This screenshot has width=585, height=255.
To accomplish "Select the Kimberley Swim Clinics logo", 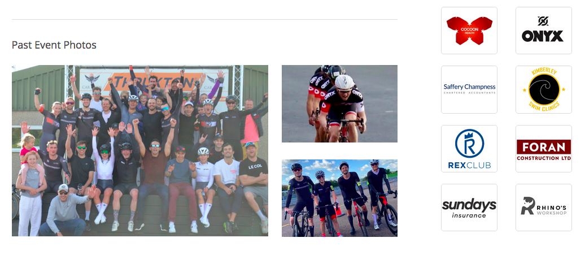I will click(543, 89).
